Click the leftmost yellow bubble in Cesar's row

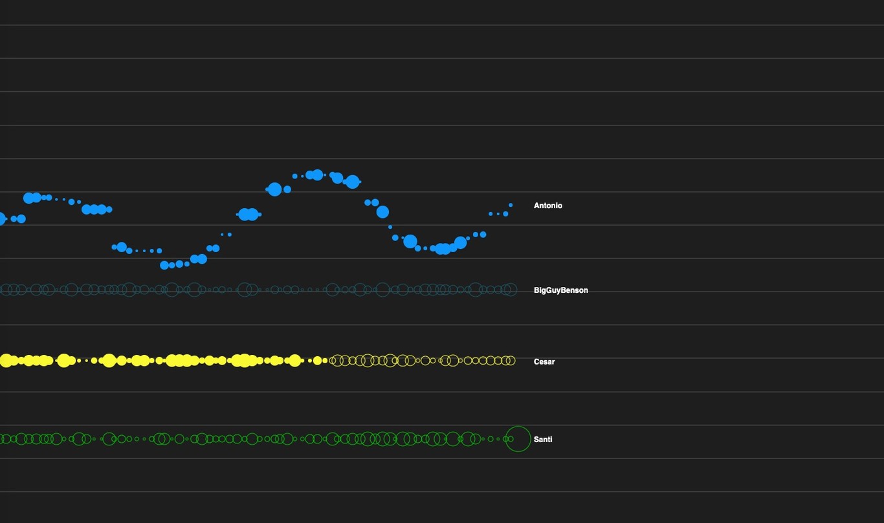5,361
